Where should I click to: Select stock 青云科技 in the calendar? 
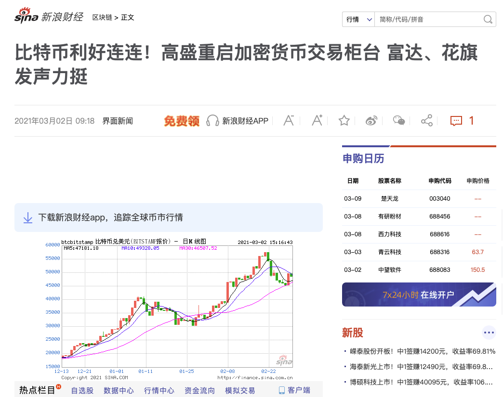(389, 252)
